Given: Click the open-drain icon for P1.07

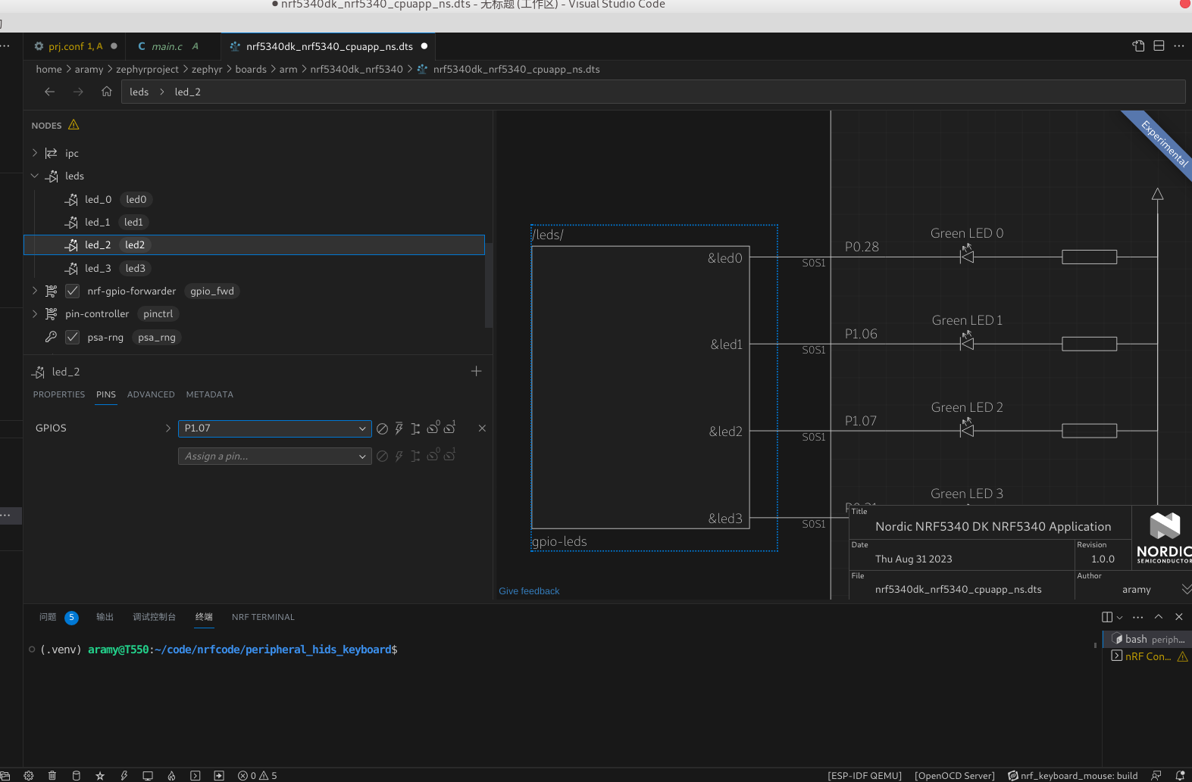Looking at the screenshot, I should (x=415, y=428).
